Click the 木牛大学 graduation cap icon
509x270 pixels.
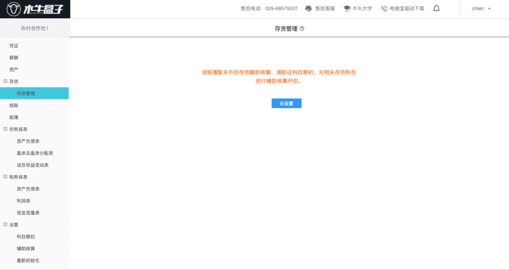pos(347,9)
